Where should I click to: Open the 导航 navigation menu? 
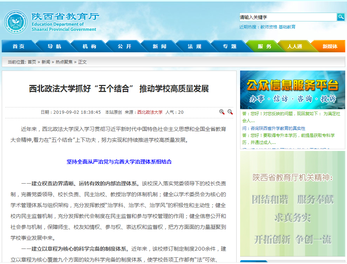pos(54,46)
